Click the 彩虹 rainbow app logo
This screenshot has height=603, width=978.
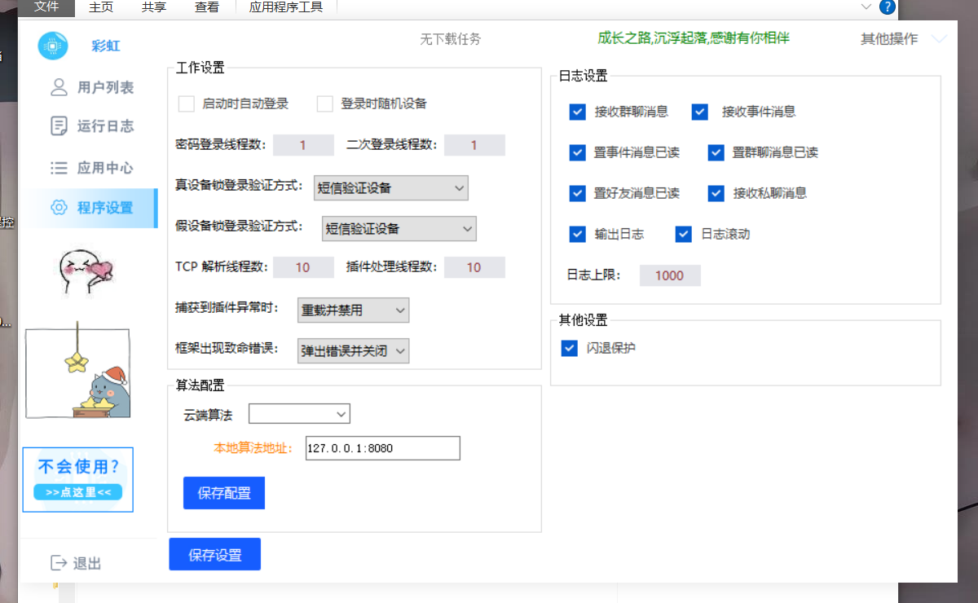[x=52, y=46]
